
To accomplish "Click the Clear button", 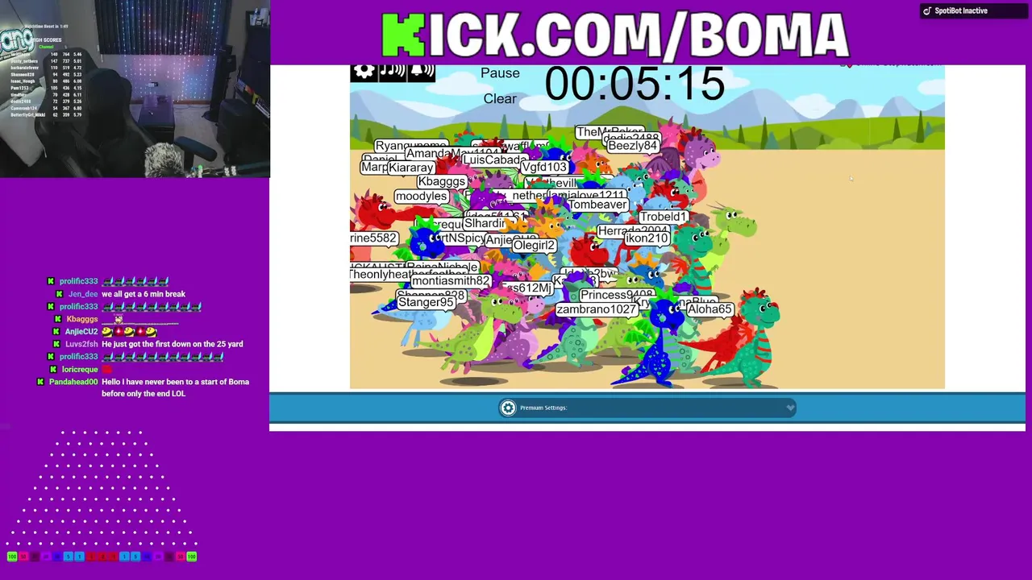I will (x=500, y=98).
